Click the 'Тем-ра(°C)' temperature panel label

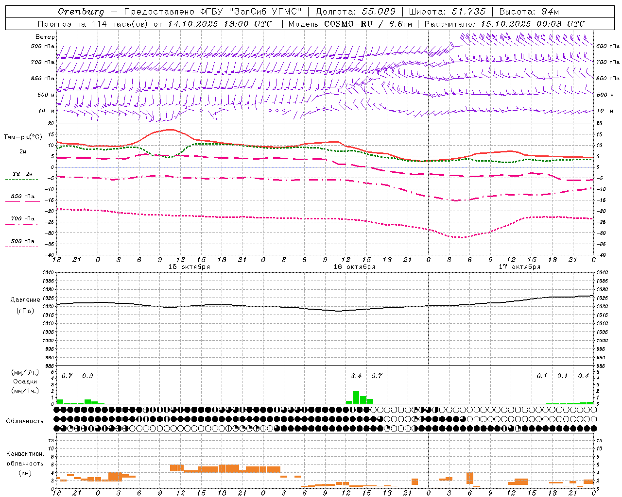tap(23, 137)
